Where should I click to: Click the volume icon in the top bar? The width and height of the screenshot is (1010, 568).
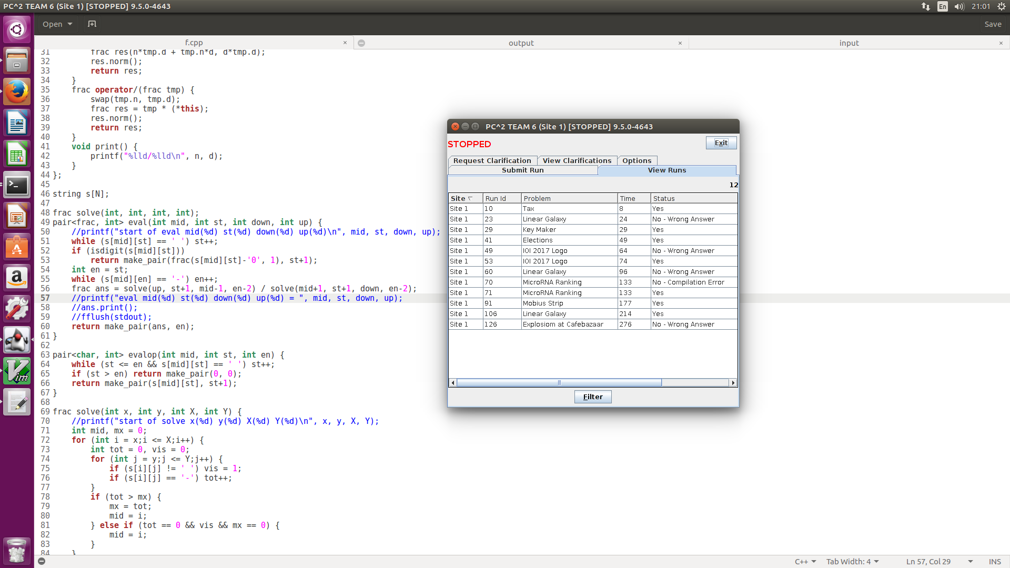click(959, 7)
